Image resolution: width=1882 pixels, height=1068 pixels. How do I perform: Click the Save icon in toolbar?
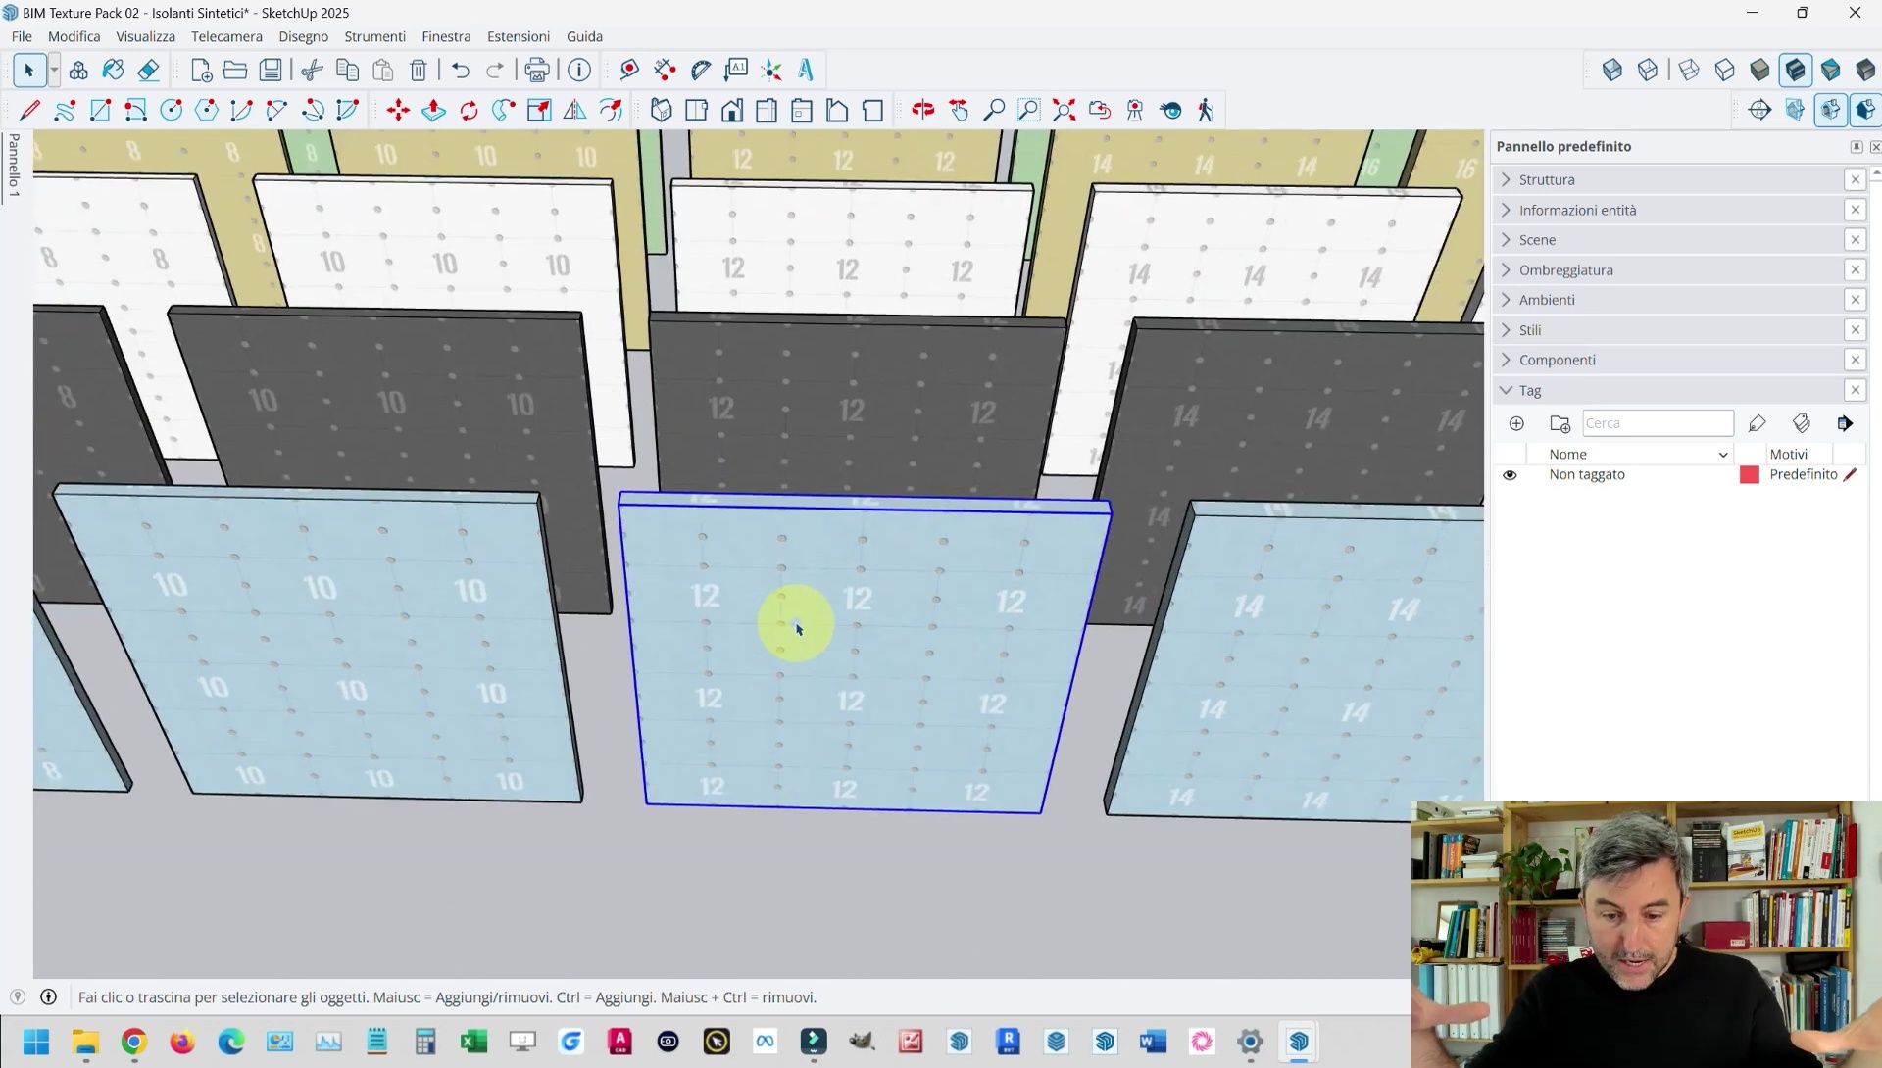271,70
